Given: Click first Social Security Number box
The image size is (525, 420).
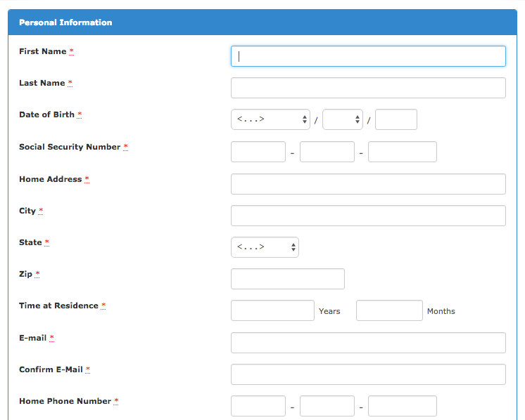Looking at the screenshot, I should (258, 152).
